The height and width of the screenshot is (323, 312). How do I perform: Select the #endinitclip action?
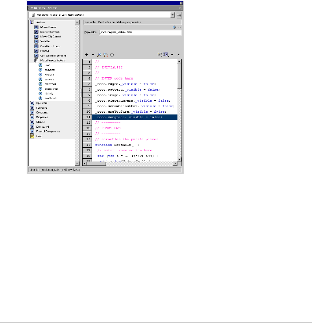pyautogui.click(x=51, y=98)
